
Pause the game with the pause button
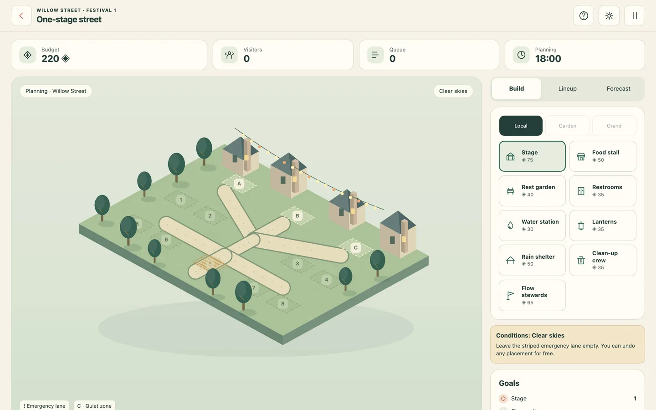tap(635, 15)
